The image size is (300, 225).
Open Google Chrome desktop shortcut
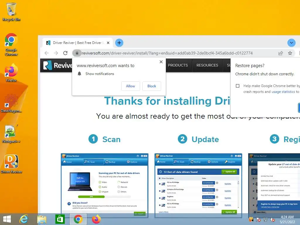click(11, 45)
